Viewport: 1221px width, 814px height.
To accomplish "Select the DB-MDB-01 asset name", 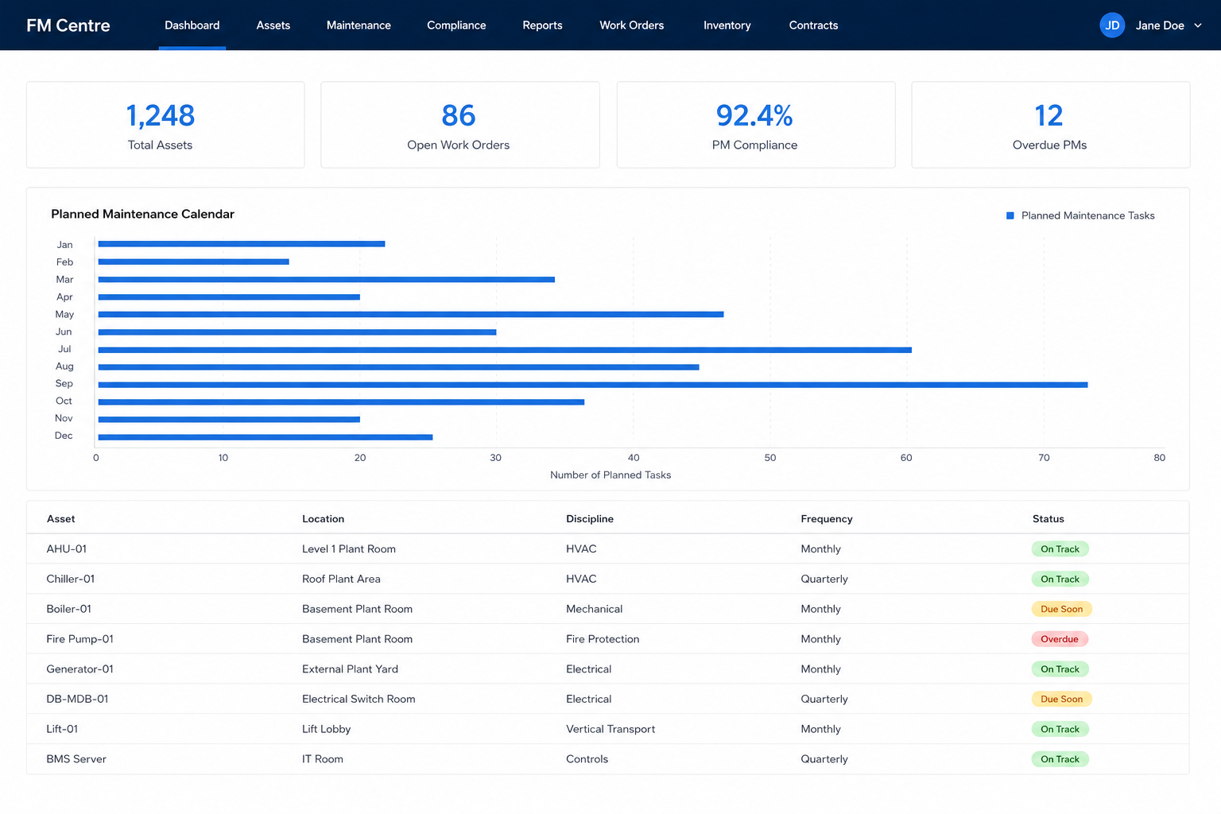I will point(78,700).
